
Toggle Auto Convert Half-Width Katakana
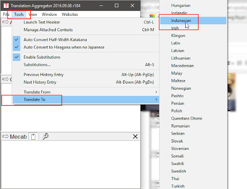(x=86, y=40)
